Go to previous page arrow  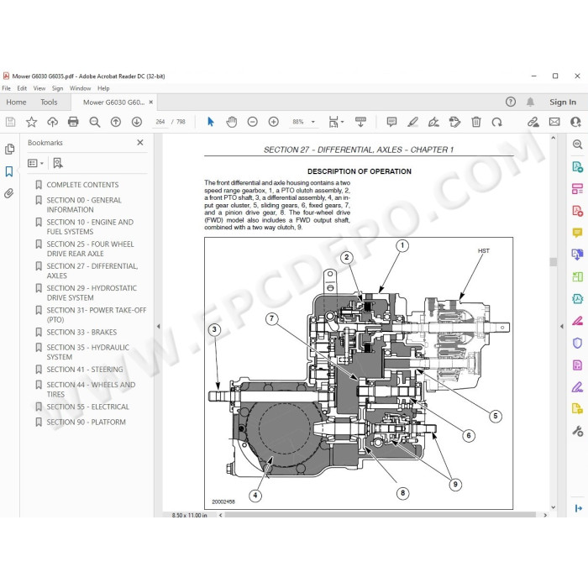coord(116,122)
